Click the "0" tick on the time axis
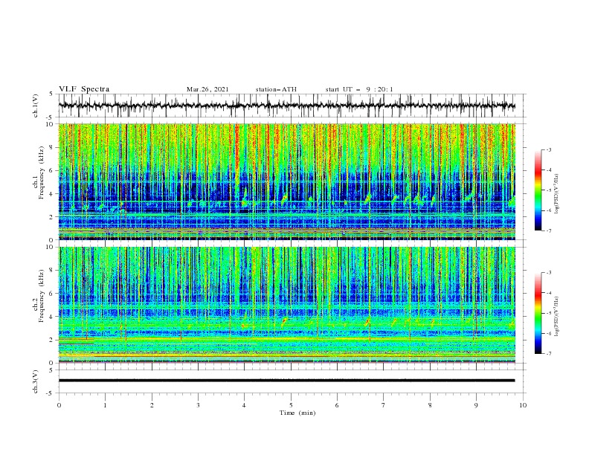The width and height of the screenshot is (589, 455). tap(59, 405)
